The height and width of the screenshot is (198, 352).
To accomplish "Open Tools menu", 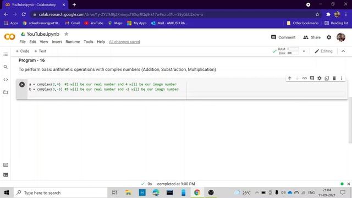I will click(88, 42).
